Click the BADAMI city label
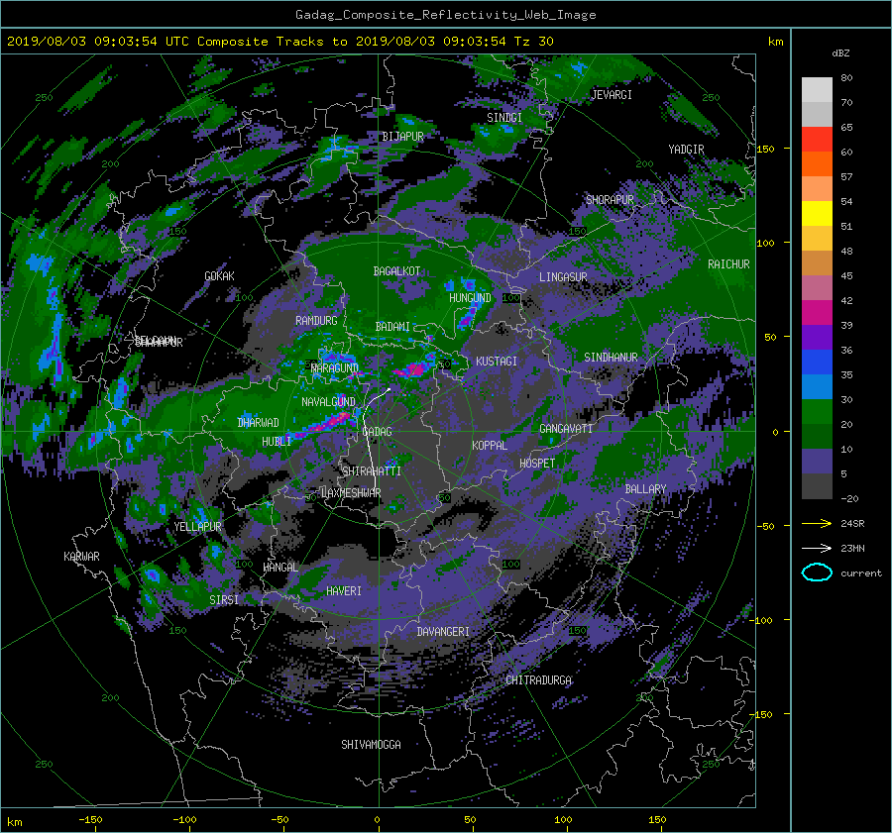 (x=392, y=327)
